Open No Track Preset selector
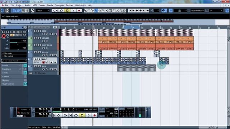 coord(14,61)
